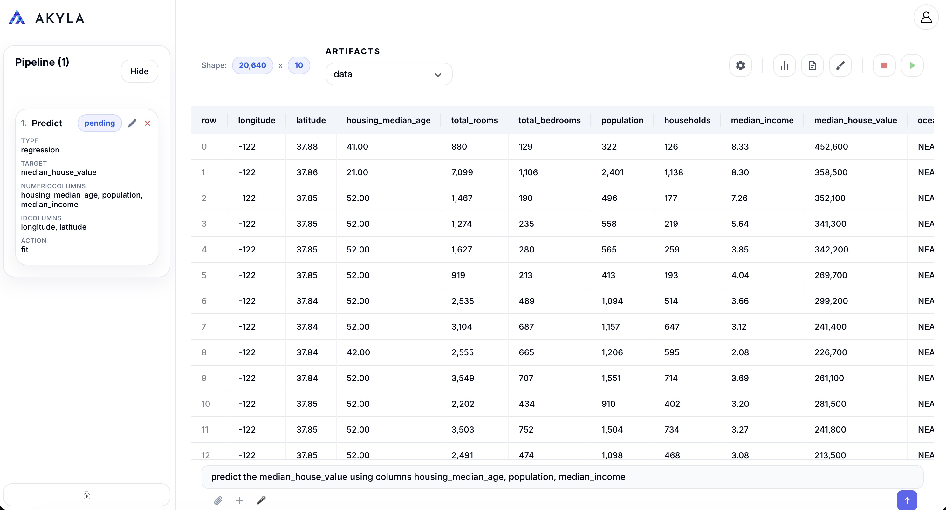Viewport: 946px width, 510px height.
Task: Edit the Predict step with the pencil icon
Action: tap(132, 123)
